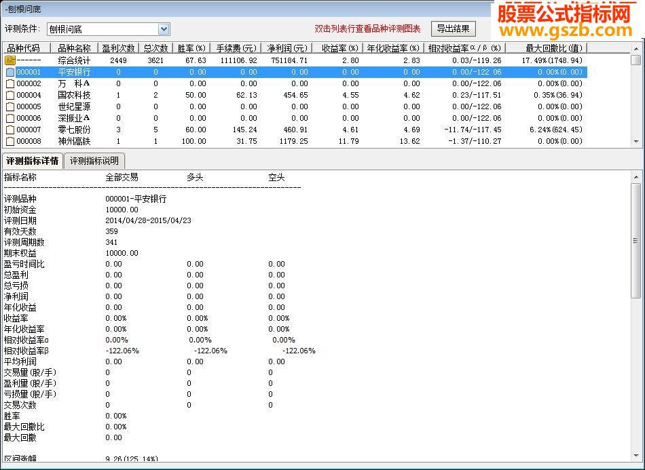Click the 评测日期 value 2014/04/28-2015/04/23
Viewport: 645px width, 470px height.
(x=148, y=220)
